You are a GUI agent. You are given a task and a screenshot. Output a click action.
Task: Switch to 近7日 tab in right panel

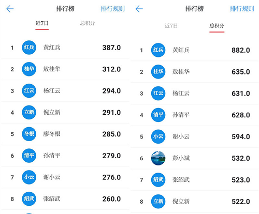pos(171,26)
